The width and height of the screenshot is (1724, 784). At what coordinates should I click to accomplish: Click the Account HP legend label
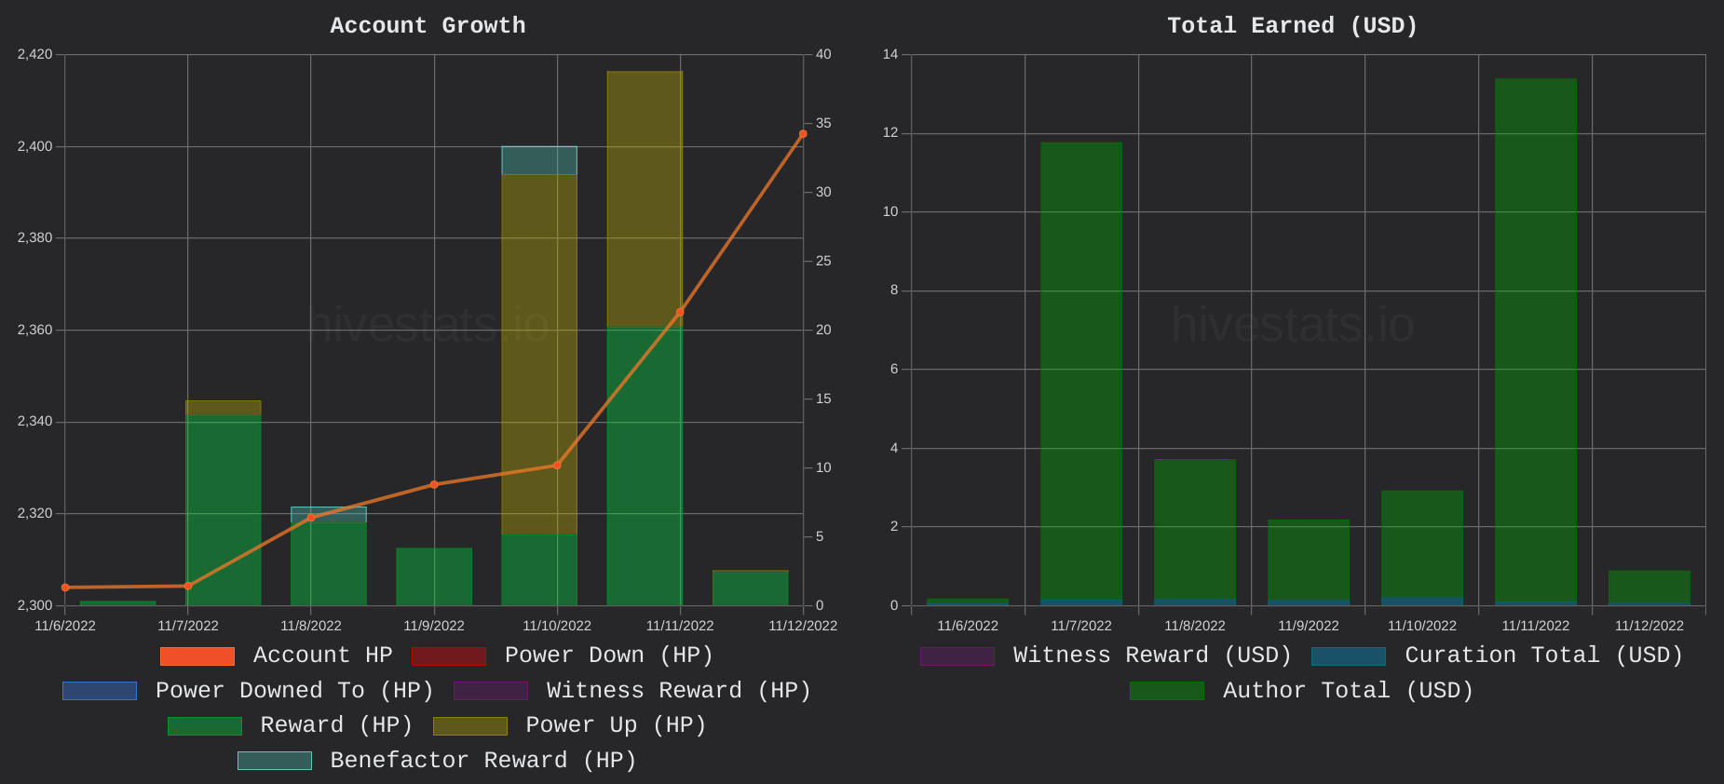tap(323, 656)
